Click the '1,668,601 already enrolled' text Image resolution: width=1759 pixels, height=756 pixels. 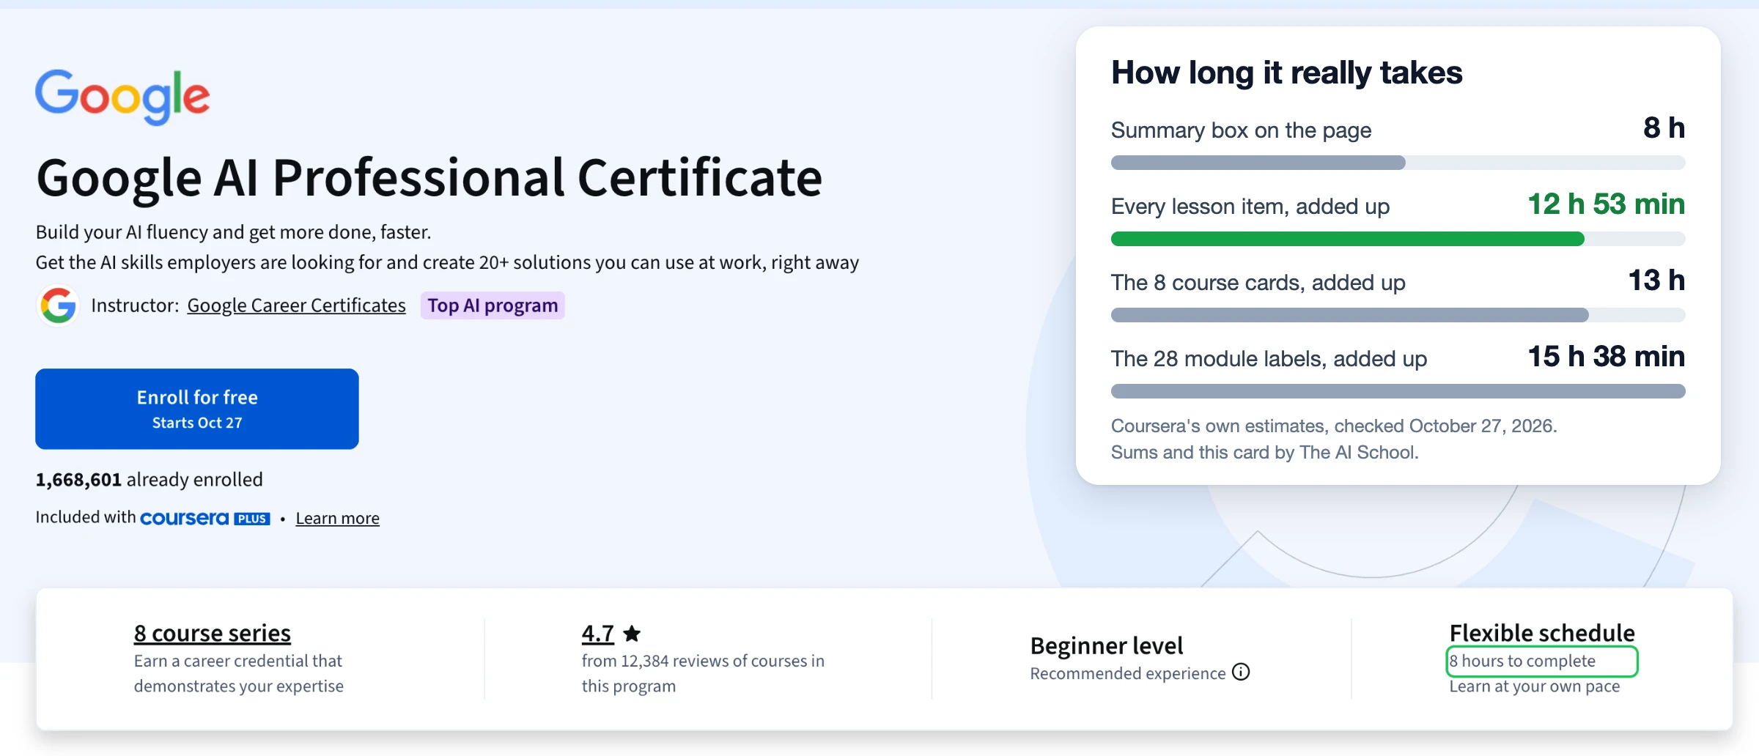point(149,480)
